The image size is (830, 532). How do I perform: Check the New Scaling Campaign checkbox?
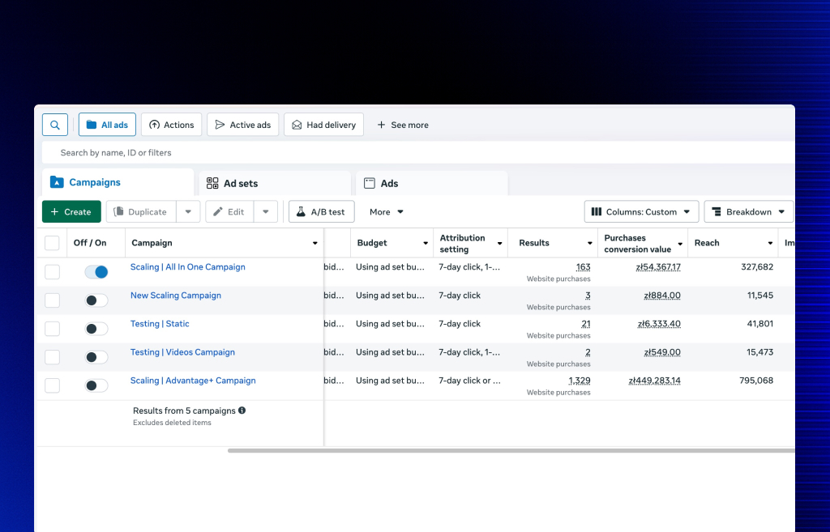click(x=52, y=300)
